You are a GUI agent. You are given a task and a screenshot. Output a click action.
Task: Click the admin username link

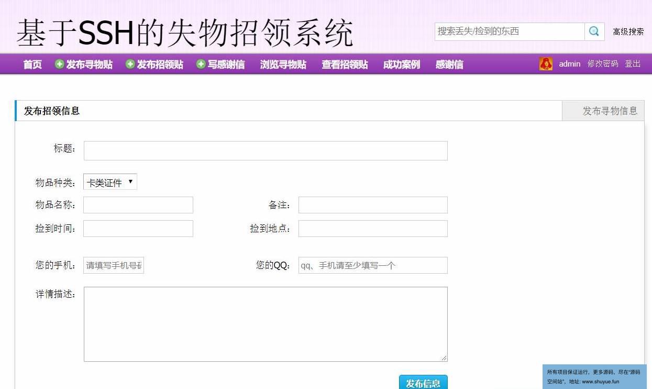(x=570, y=64)
